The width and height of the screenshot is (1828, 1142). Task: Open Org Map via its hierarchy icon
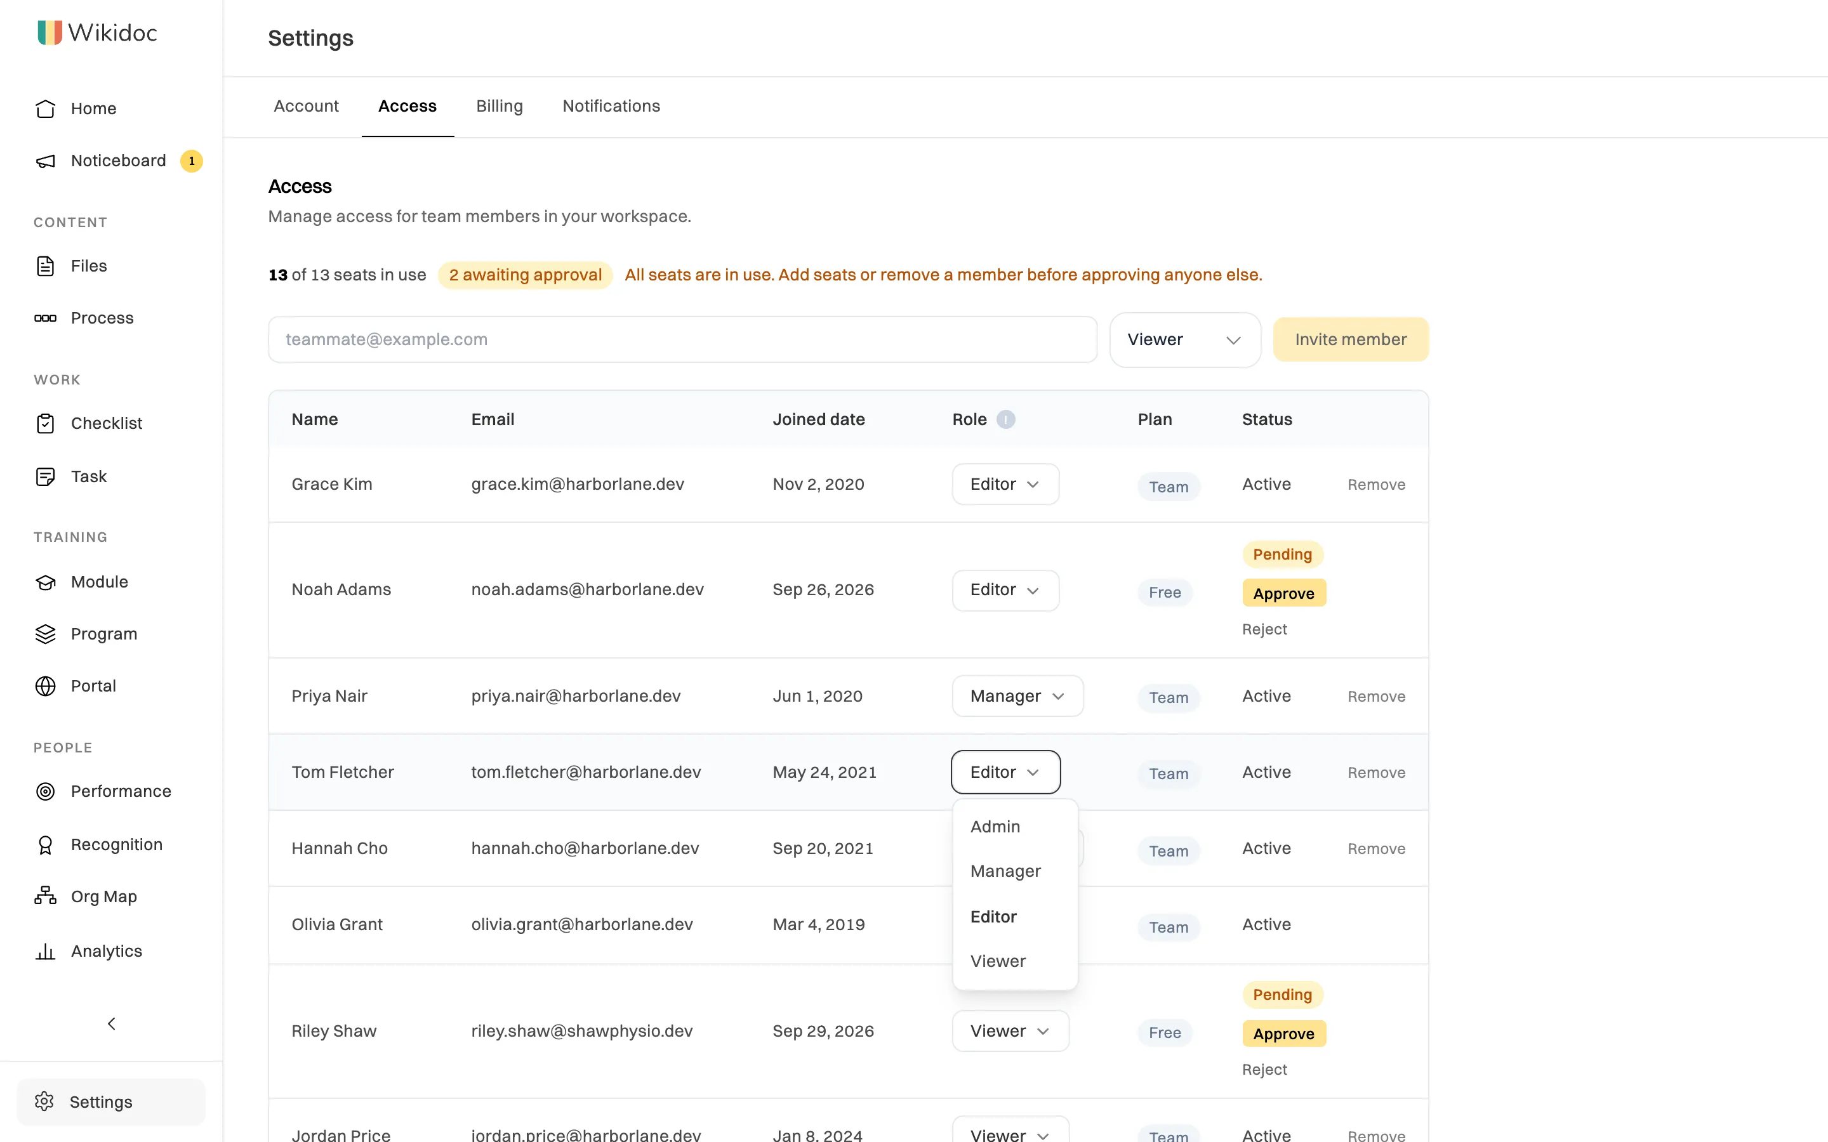click(45, 896)
